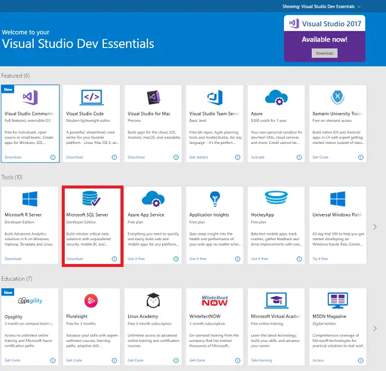
Task: Open info icon on Opsgility card
Action: (x=53, y=360)
